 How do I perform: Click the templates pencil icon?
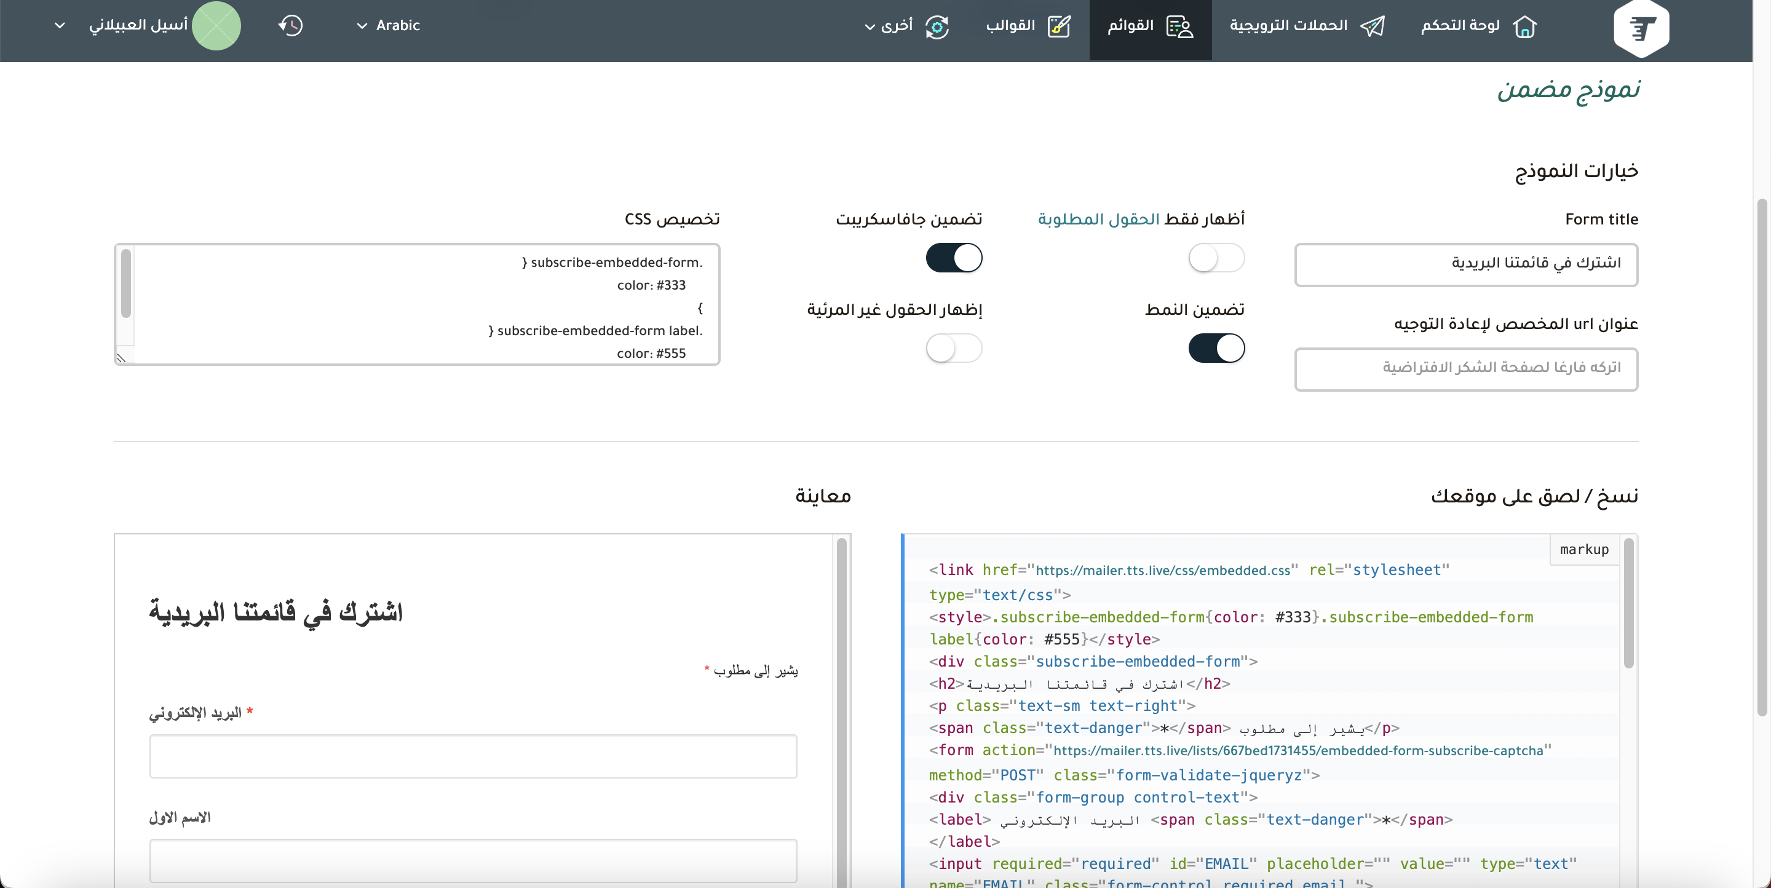point(1059,27)
